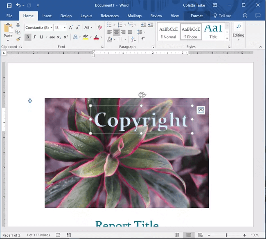Toggle Italic formatting
266x239 pixels.
point(35,37)
